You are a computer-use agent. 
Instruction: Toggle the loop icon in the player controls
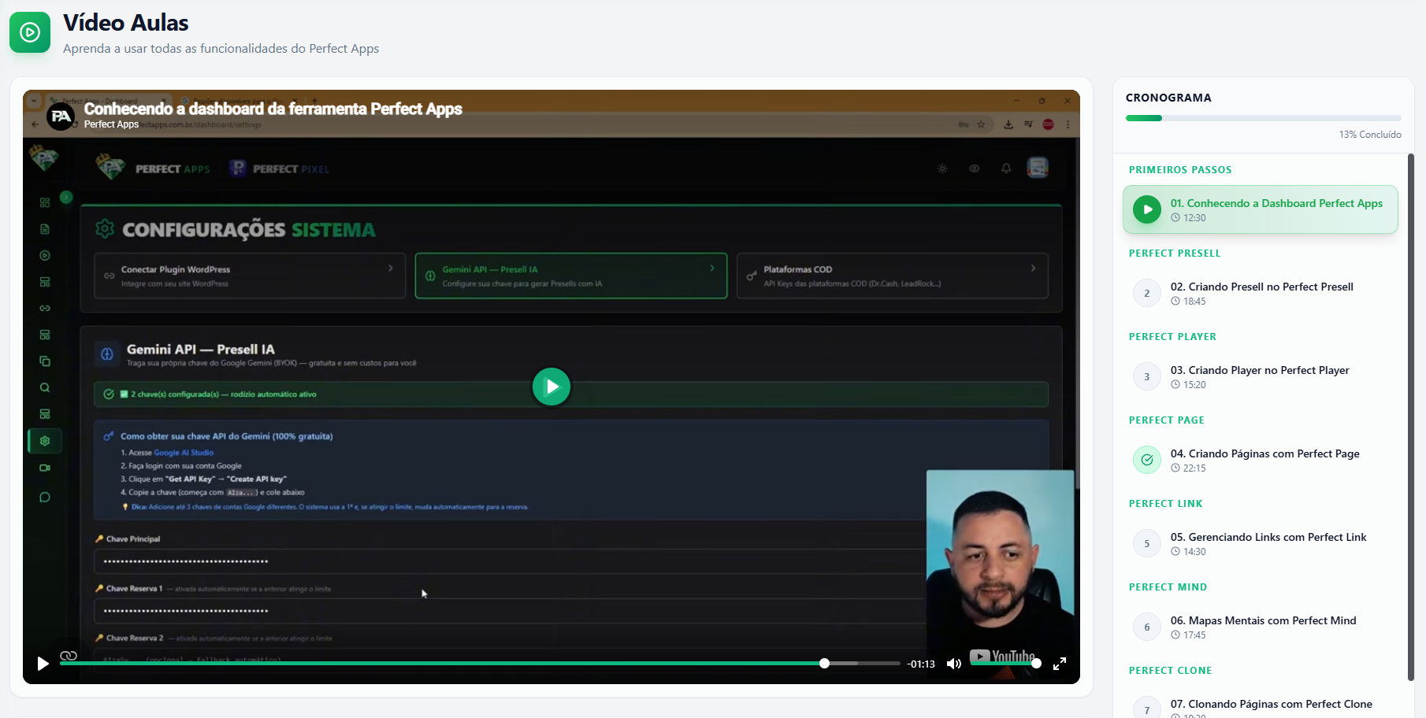pyautogui.click(x=69, y=656)
